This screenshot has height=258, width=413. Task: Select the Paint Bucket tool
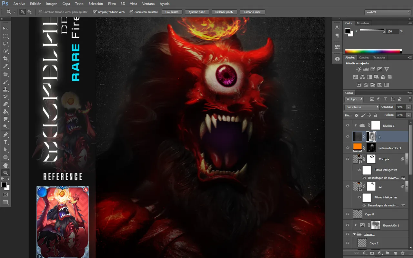5,112
